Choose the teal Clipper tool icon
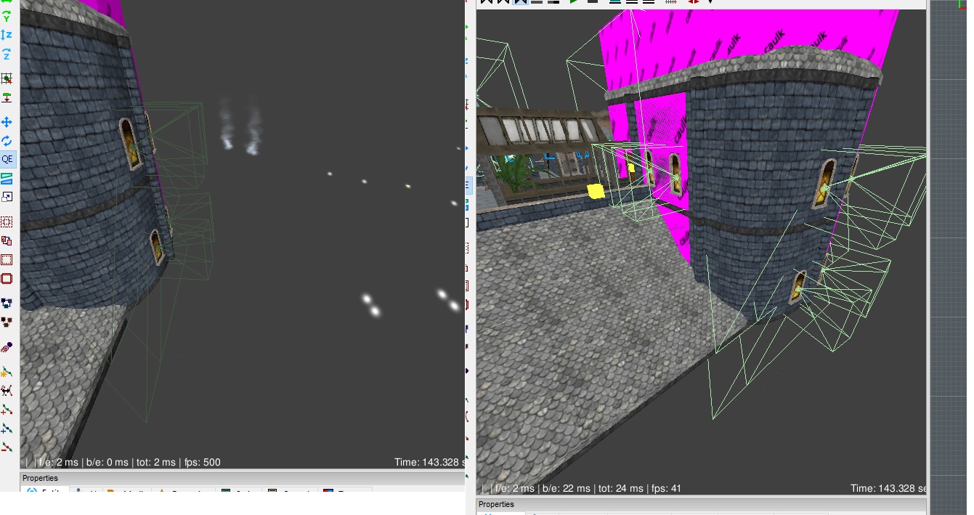Image resolution: width=974 pixels, height=515 pixels. 7,178
